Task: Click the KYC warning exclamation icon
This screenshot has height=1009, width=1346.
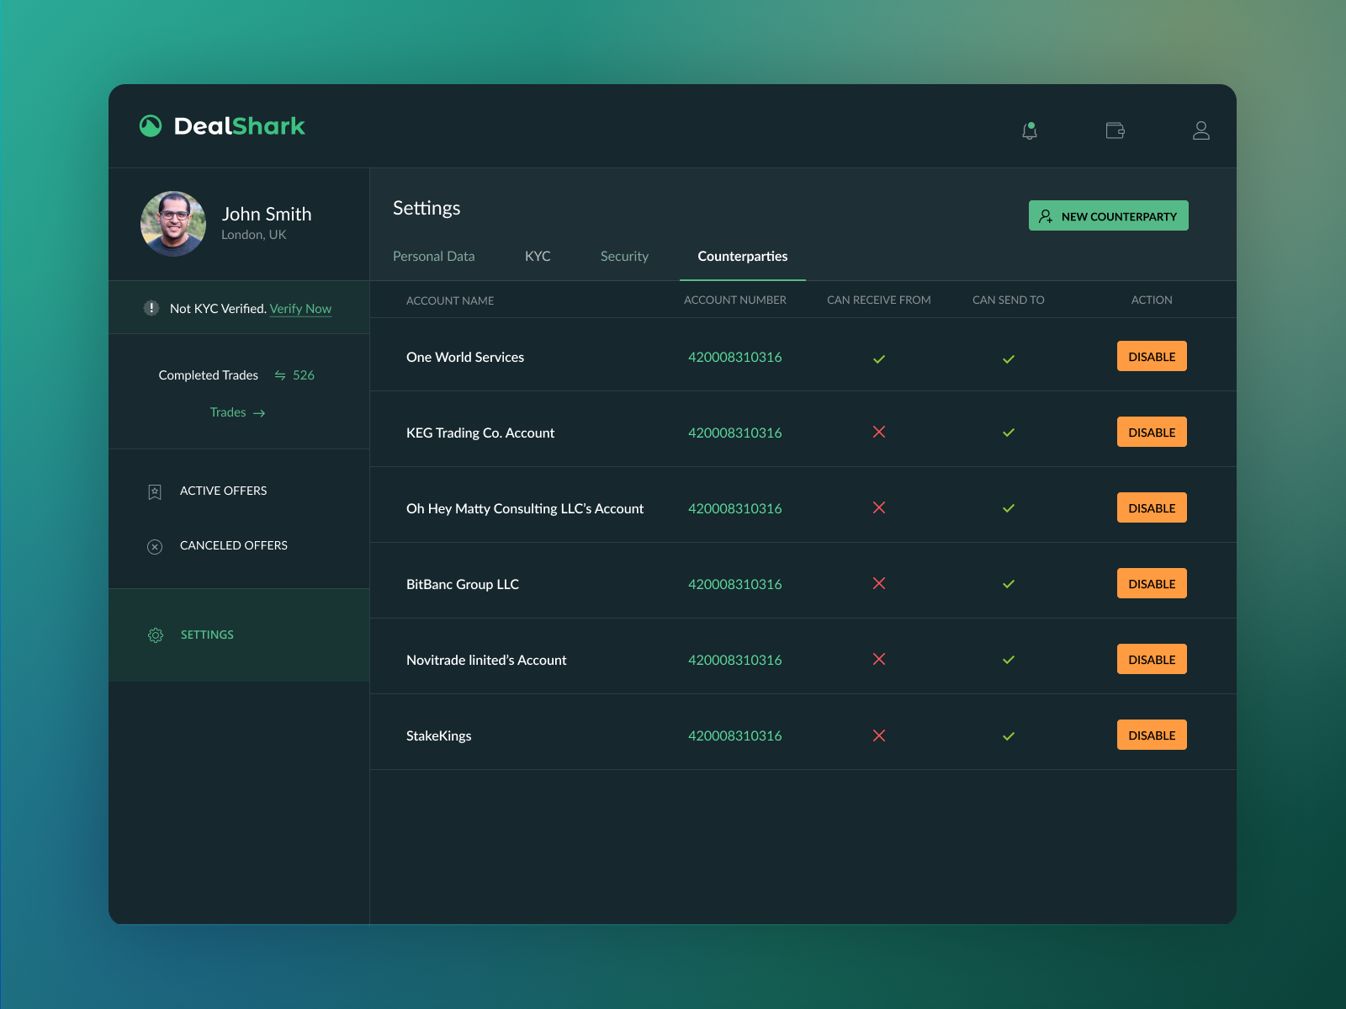Action: point(151,308)
